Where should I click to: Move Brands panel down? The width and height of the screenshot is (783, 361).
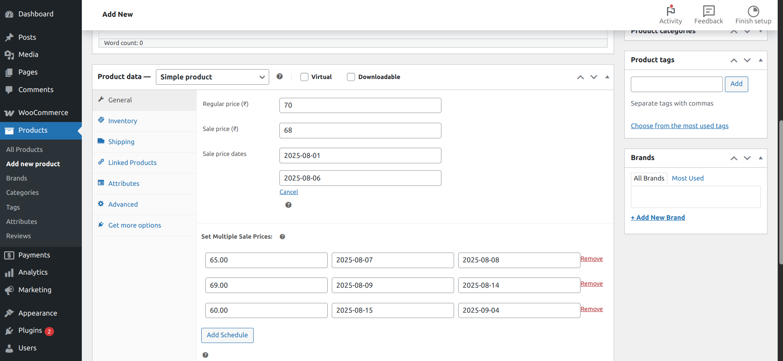tap(747, 158)
